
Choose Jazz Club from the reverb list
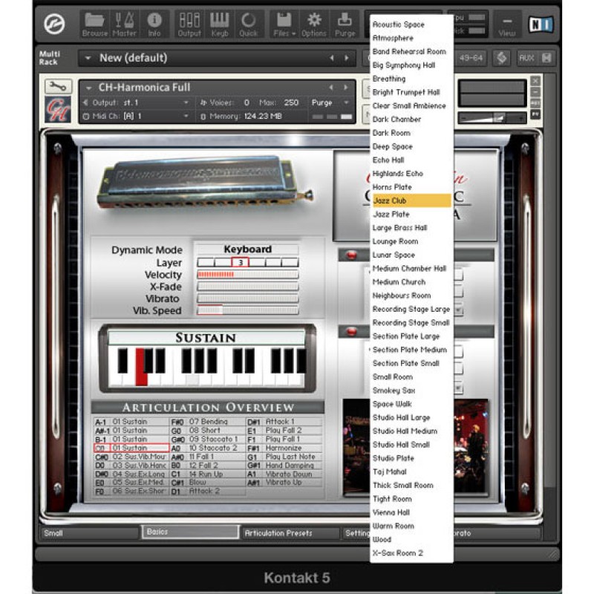point(410,200)
